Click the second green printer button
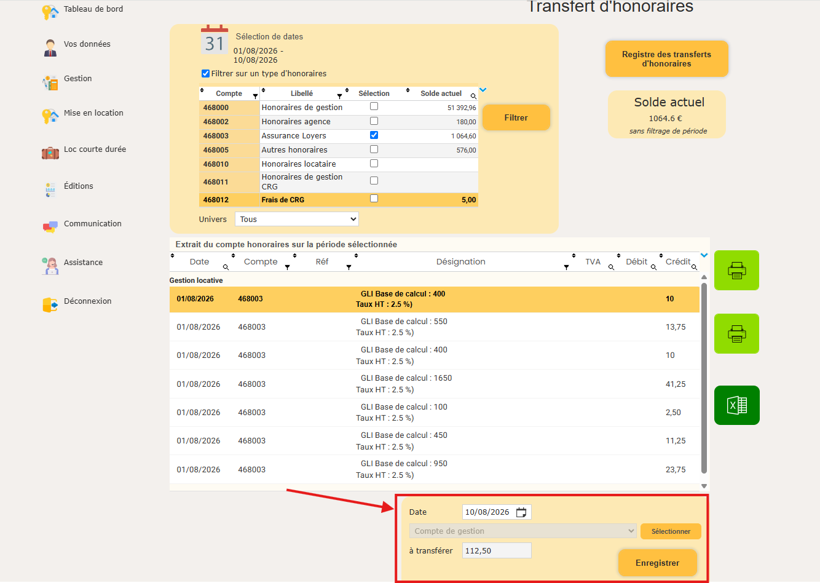This screenshot has width=820, height=583. [x=736, y=333]
